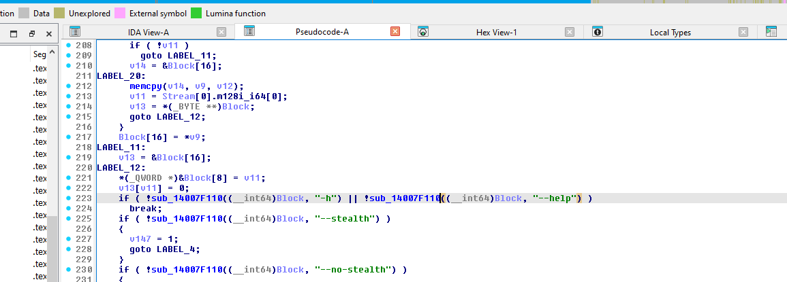Click the Seg column header
This screenshot has height=282, width=787.
[x=40, y=54]
